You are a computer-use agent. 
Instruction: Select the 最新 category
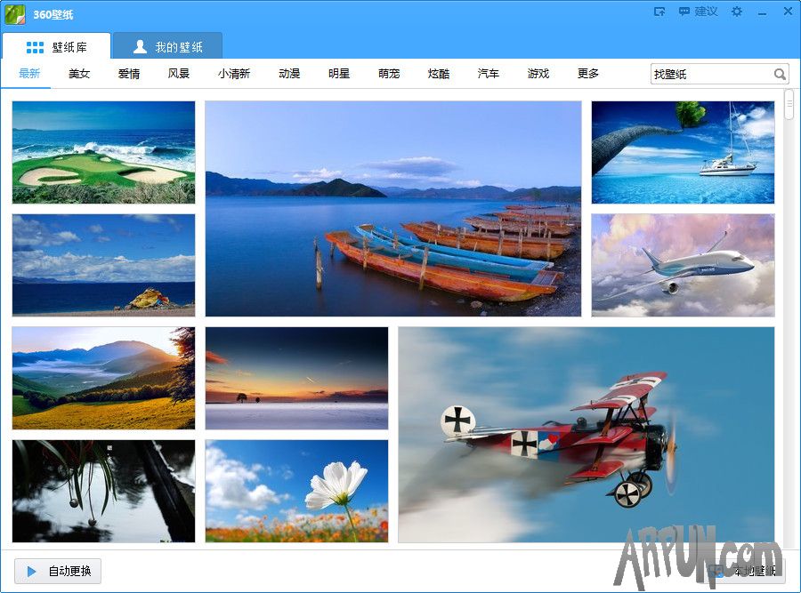coord(29,74)
